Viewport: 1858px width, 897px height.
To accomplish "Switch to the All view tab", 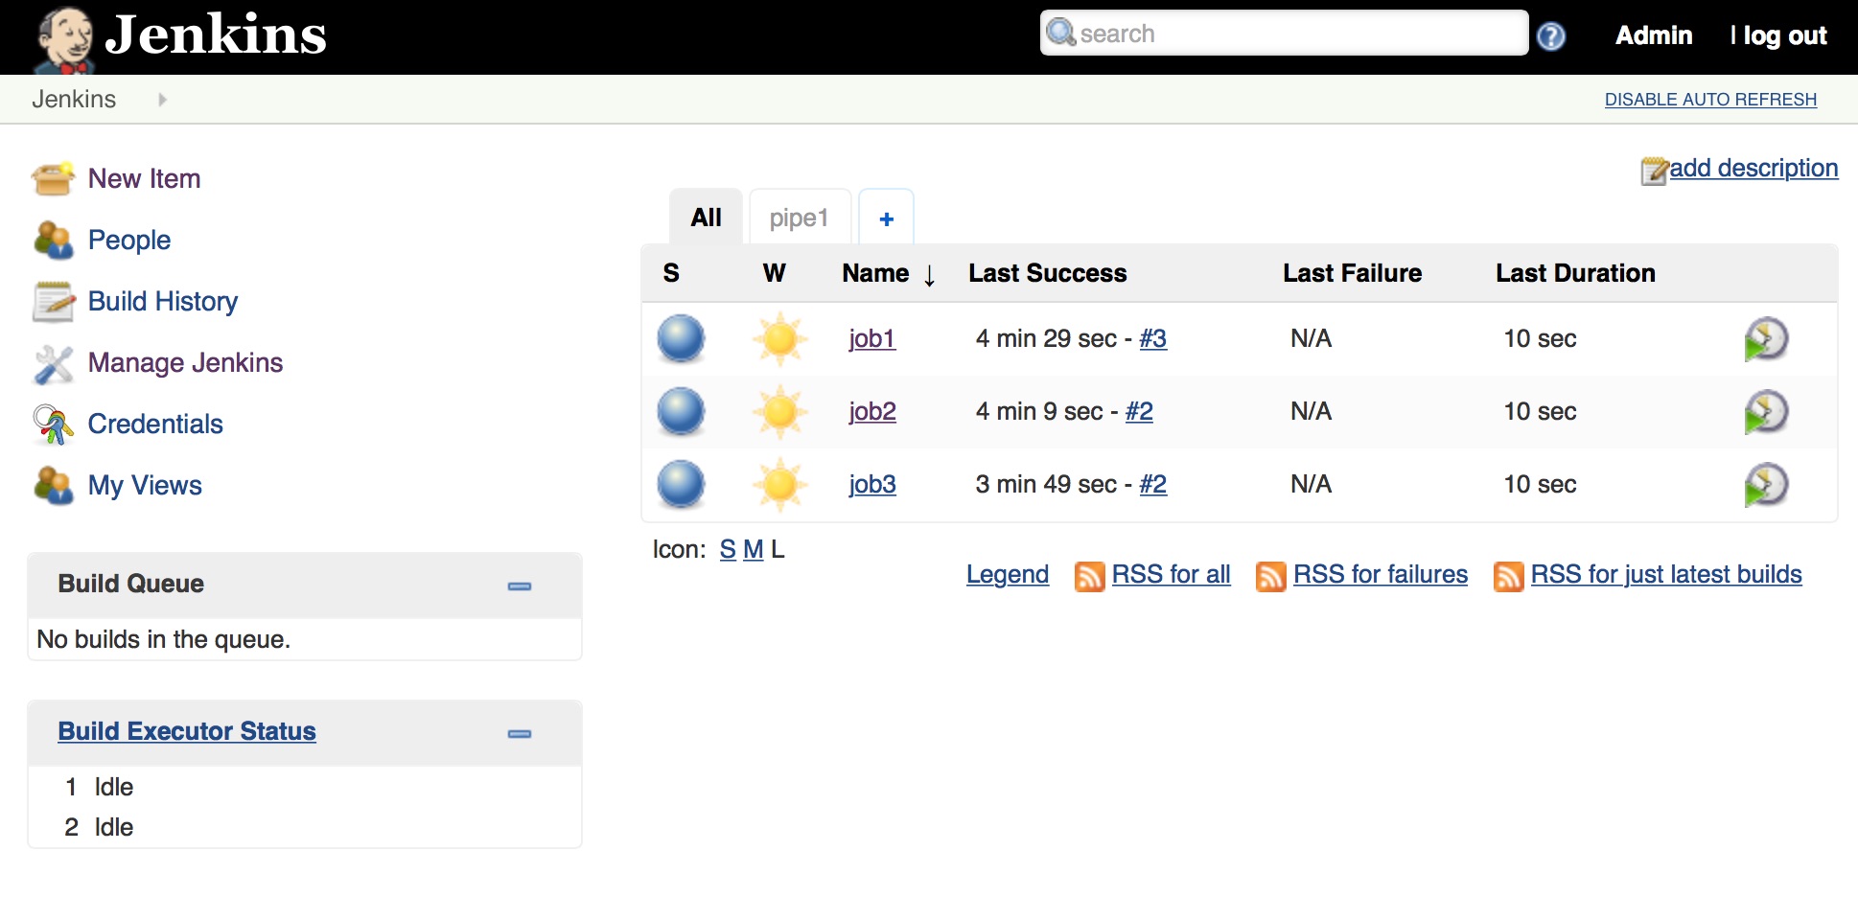I will [707, 218].
